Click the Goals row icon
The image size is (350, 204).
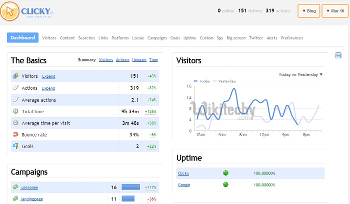(16, 146)
